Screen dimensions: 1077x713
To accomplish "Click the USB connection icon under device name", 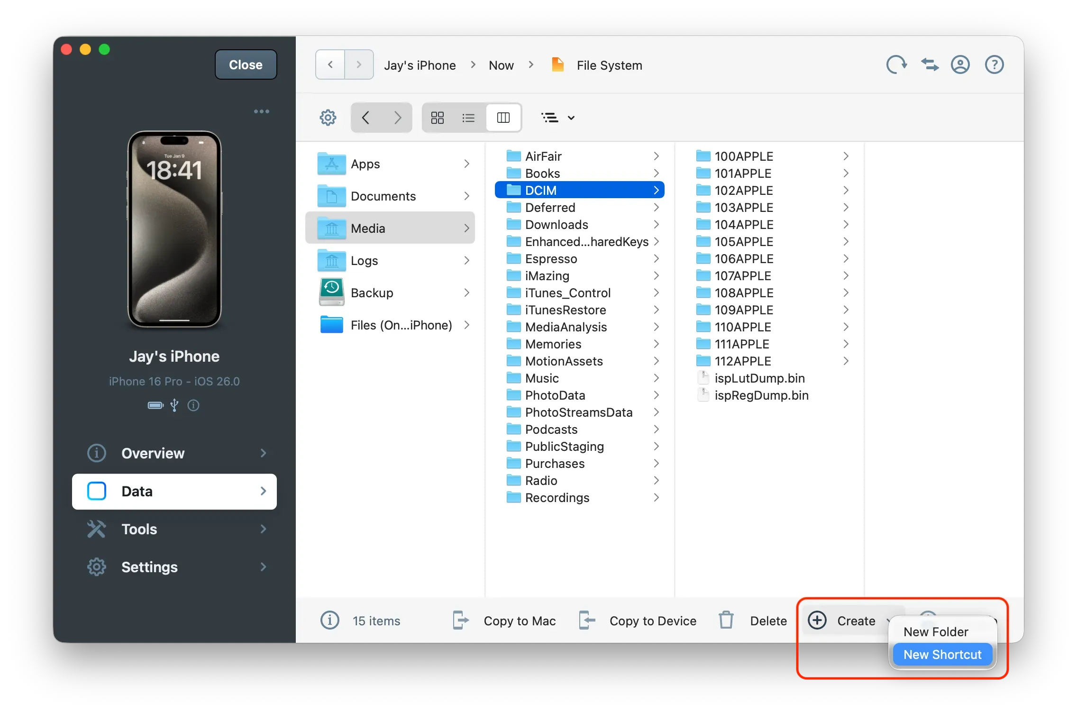I will [174, 405].
